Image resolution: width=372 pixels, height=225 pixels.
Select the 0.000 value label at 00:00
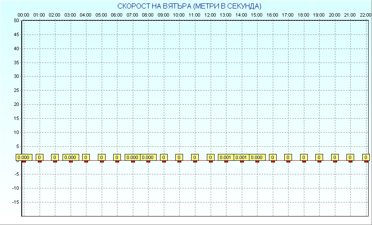(x=24, y=157)
